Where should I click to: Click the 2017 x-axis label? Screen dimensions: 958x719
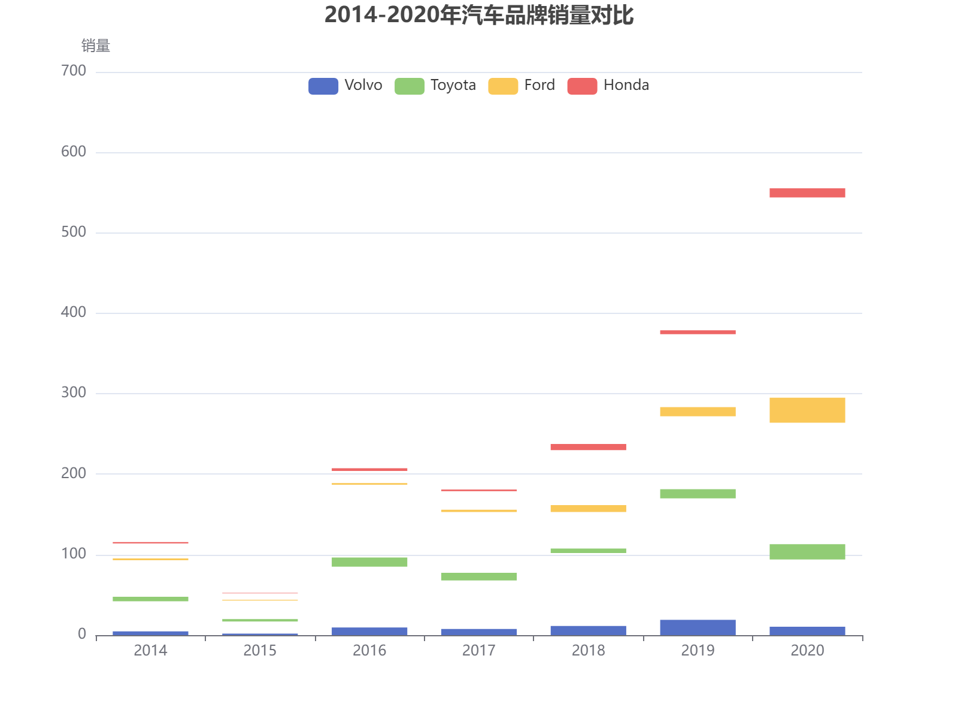pyautogui.click(x=479, y=651)
